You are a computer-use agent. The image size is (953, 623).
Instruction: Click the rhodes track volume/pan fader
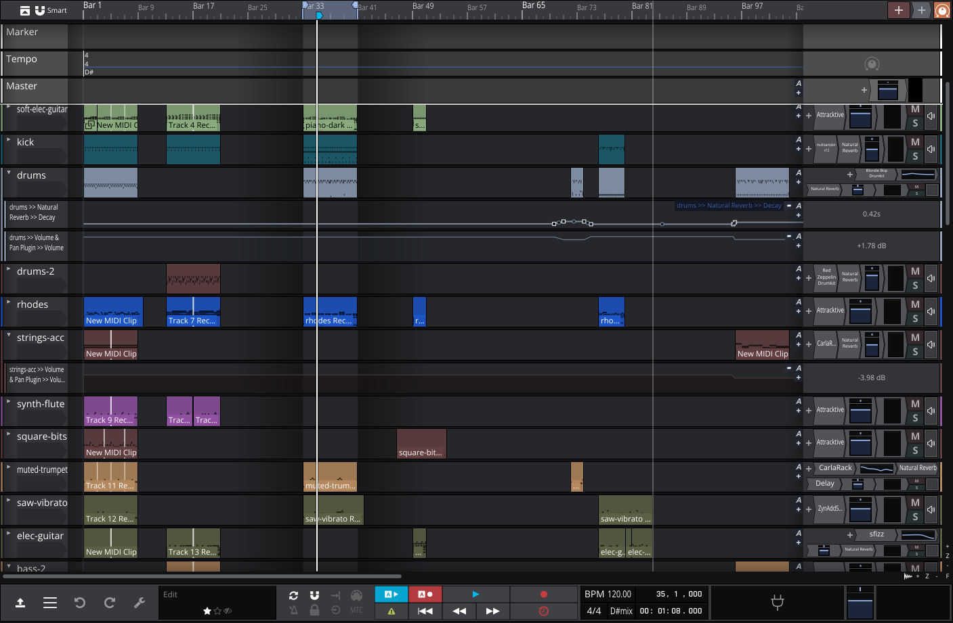(860, 311)
